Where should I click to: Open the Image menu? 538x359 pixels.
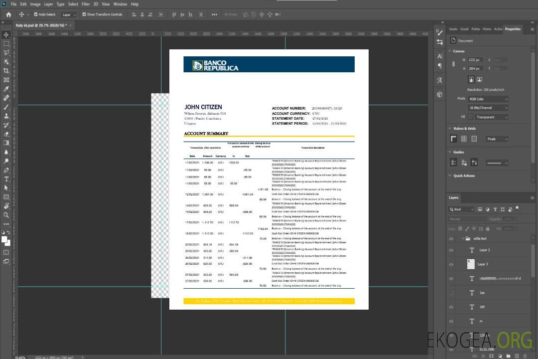(x=35, y=4)
